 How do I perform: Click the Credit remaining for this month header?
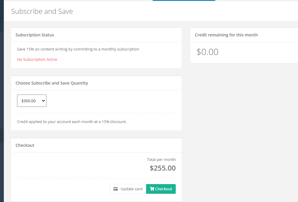click(226, 35)
